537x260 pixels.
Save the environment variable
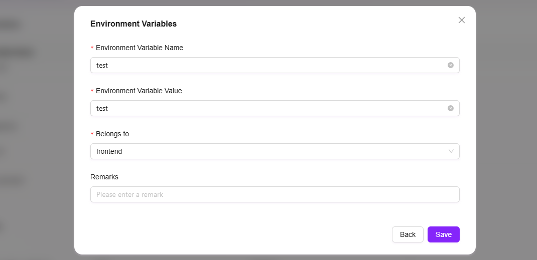[444, 234]
